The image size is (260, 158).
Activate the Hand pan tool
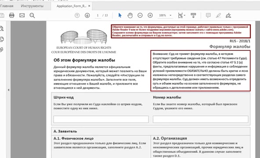[x=130, y=15]
